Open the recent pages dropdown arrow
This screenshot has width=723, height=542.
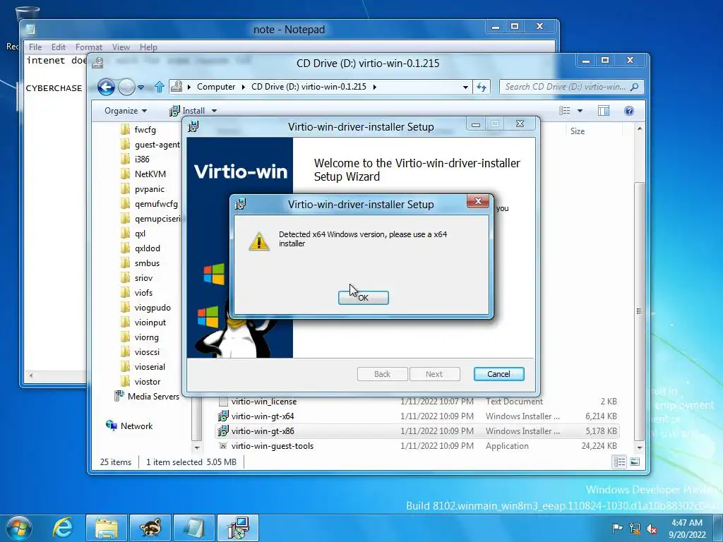(x=141, y=87)
